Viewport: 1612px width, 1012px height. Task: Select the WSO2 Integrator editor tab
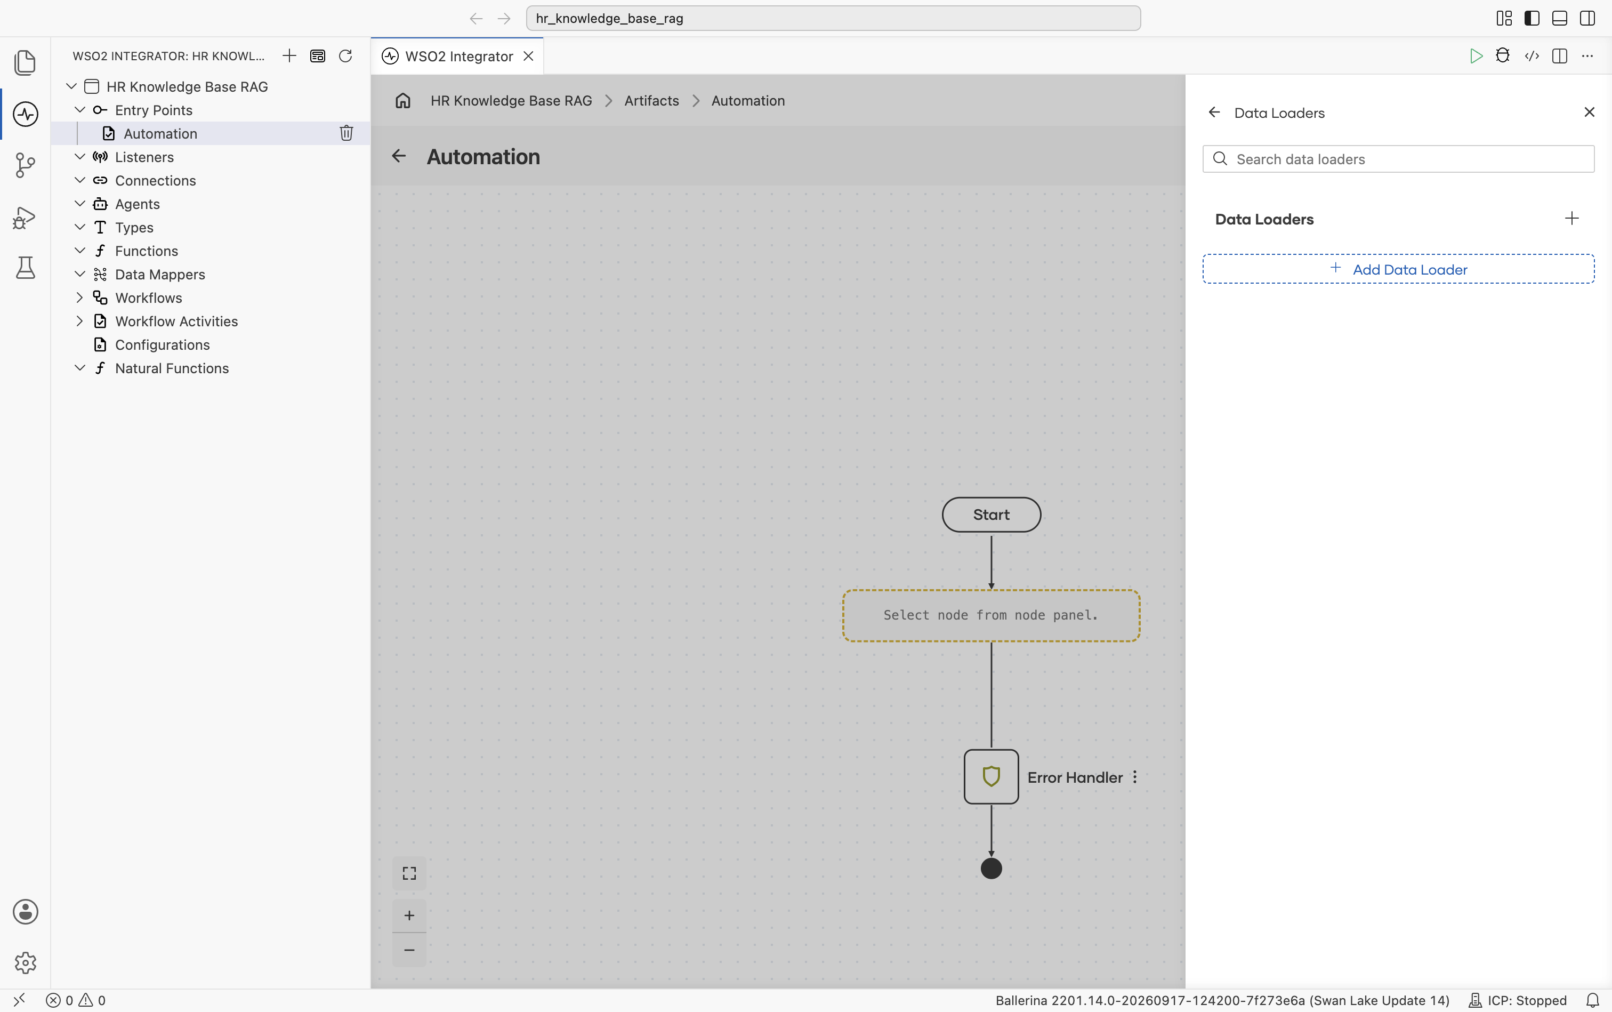pos(458,56)
